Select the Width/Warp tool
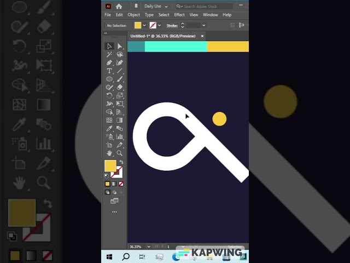The image size is (350, 263). click(x=109, y=104)
